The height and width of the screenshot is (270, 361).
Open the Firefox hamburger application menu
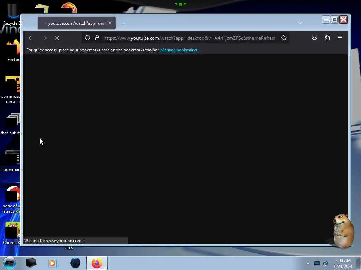point(340,37)
